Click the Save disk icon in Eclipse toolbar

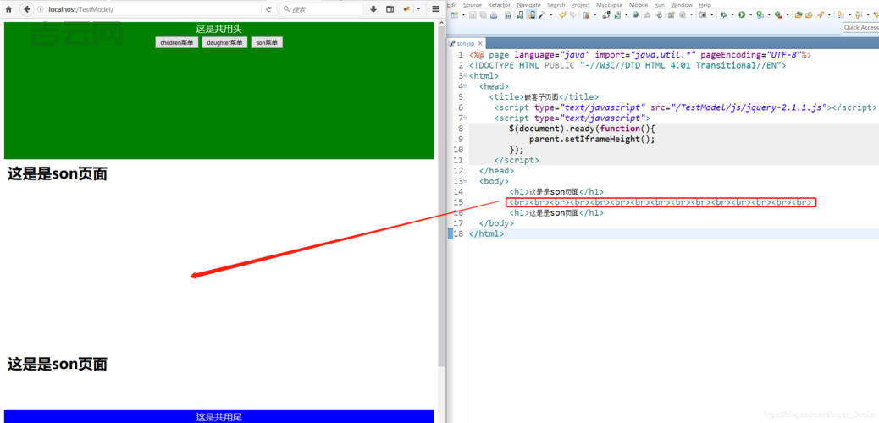[x=474, y=14]
